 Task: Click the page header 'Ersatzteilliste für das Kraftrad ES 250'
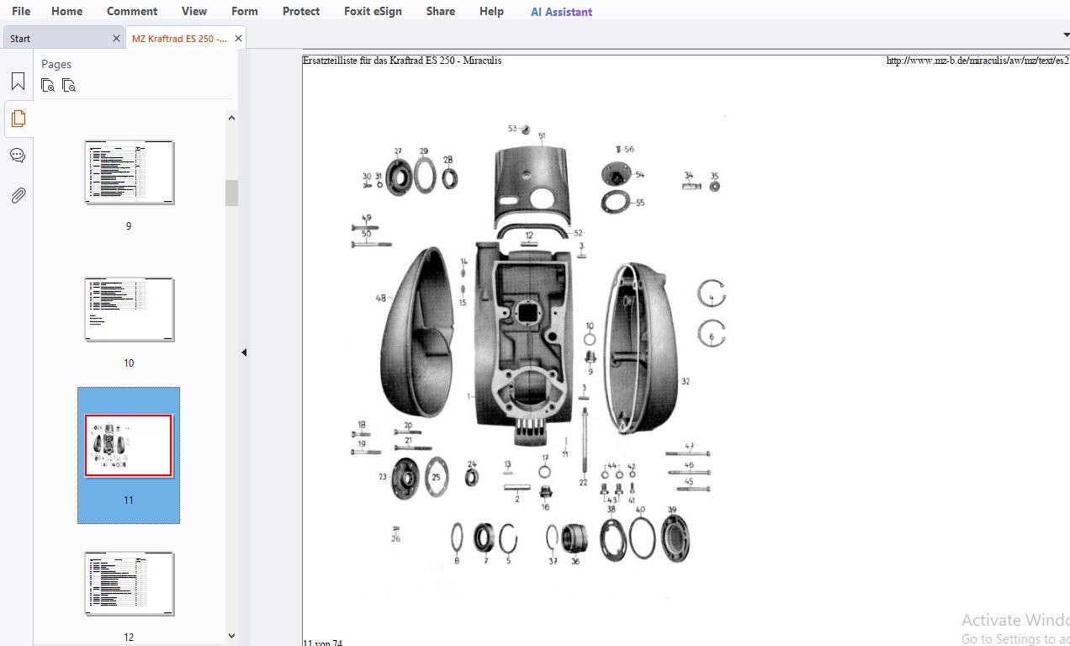[x=402, y=61]
